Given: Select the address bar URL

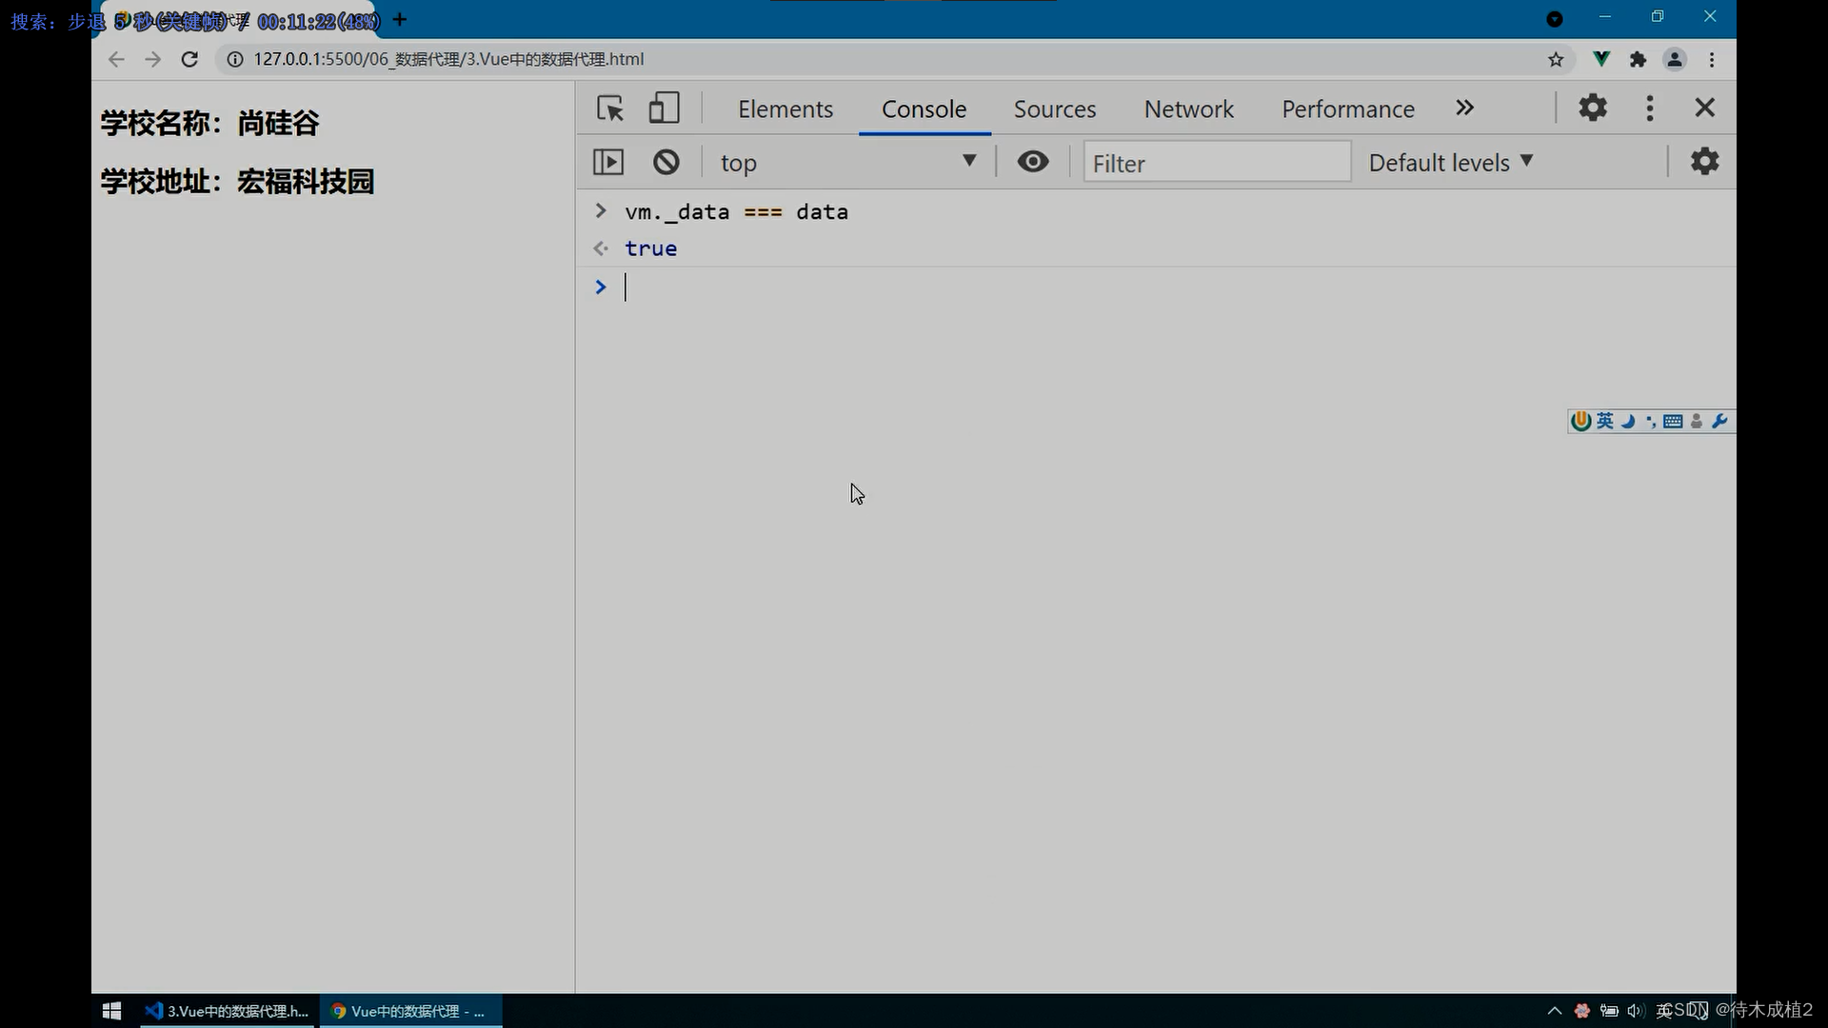Looking at the screenshot, I should (448, 59).
